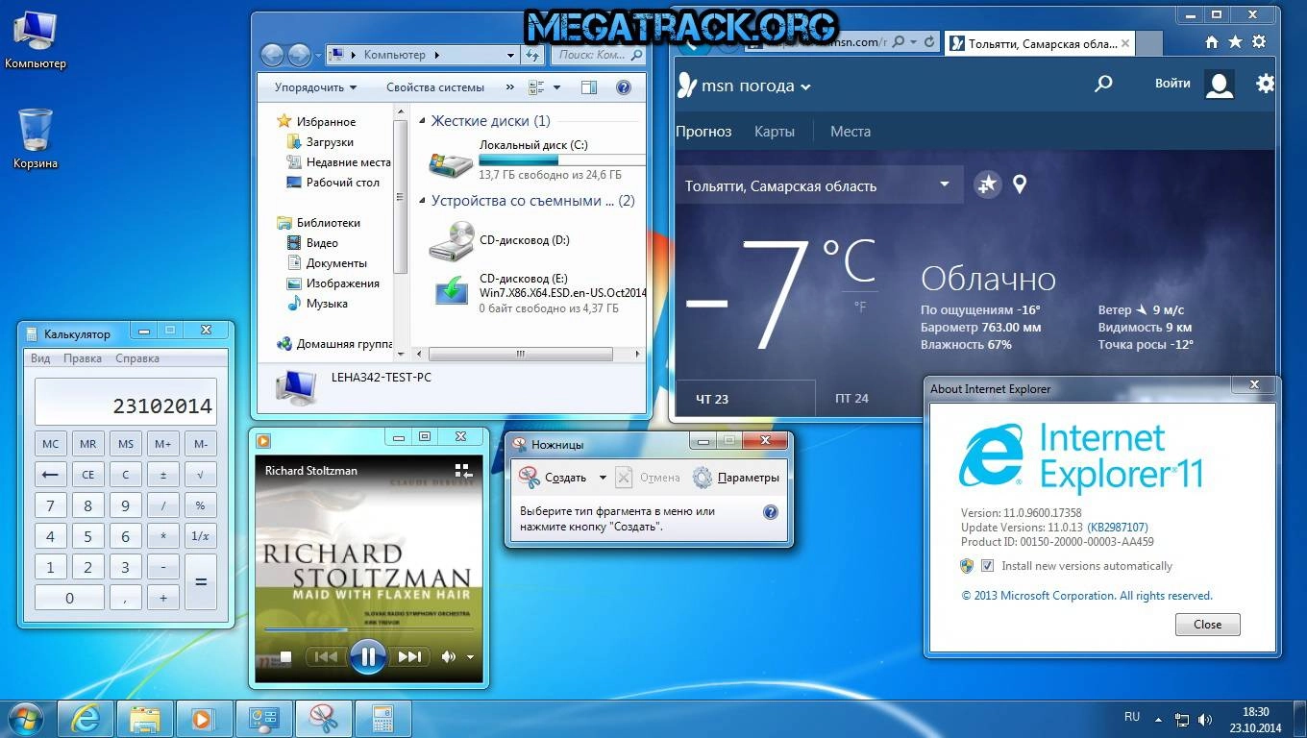Click Войти sign-in link
1307x738 pixels.
(1172, 84)
